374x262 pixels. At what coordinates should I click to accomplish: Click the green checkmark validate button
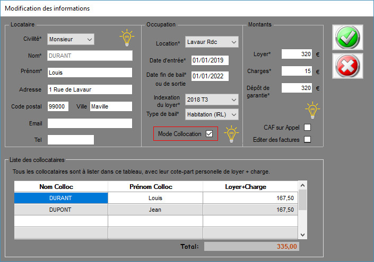[x=347, y=37]
